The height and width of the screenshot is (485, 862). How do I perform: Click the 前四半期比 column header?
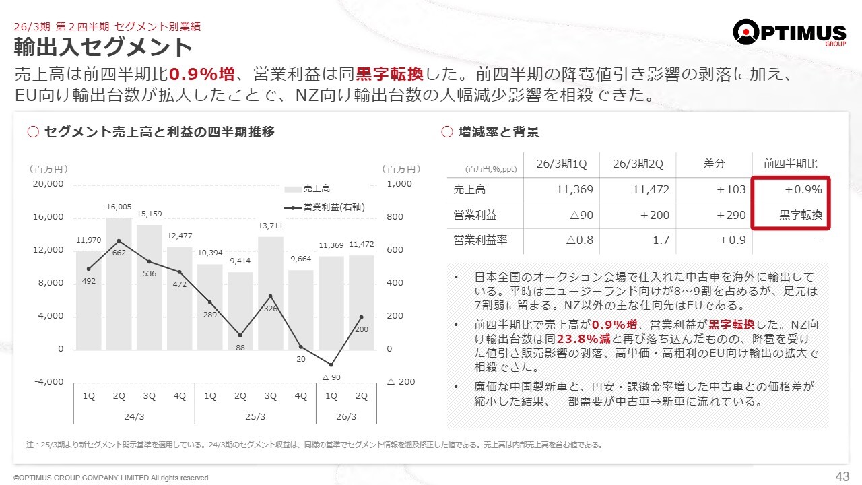click(791, 164)
